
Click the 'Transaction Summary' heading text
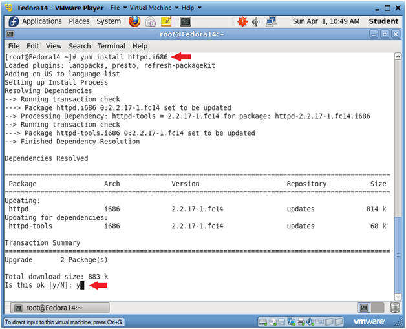43,243
